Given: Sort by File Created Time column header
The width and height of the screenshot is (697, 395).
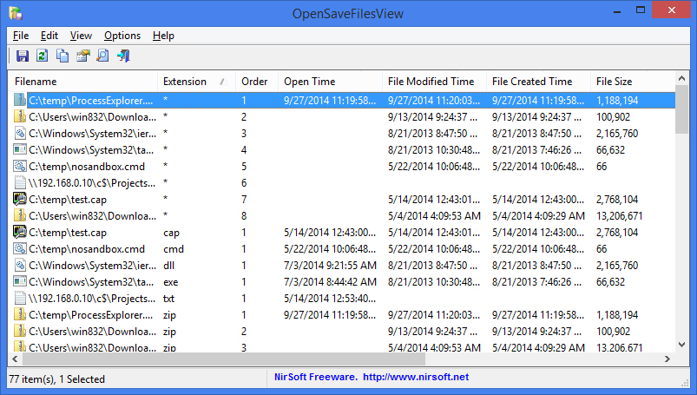Looking at the screenshot, I should pyautogui.click(x=538, y=82).
